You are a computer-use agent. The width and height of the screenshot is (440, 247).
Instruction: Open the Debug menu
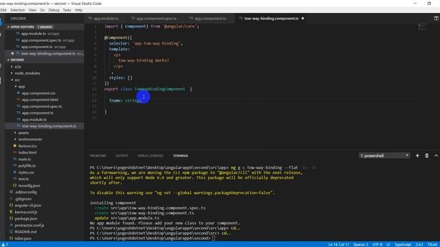tap(54, 10)
